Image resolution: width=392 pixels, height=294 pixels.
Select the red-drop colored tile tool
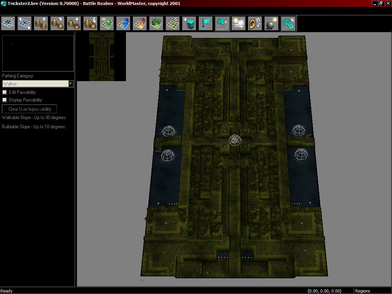pyautogui.click(x=140, y=23)
